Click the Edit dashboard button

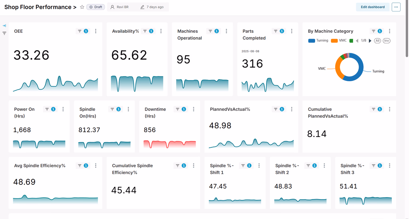tap(373, 7)
